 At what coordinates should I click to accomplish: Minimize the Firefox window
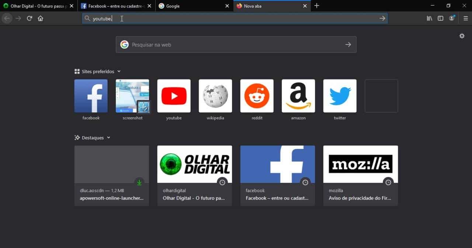(433, 6)
